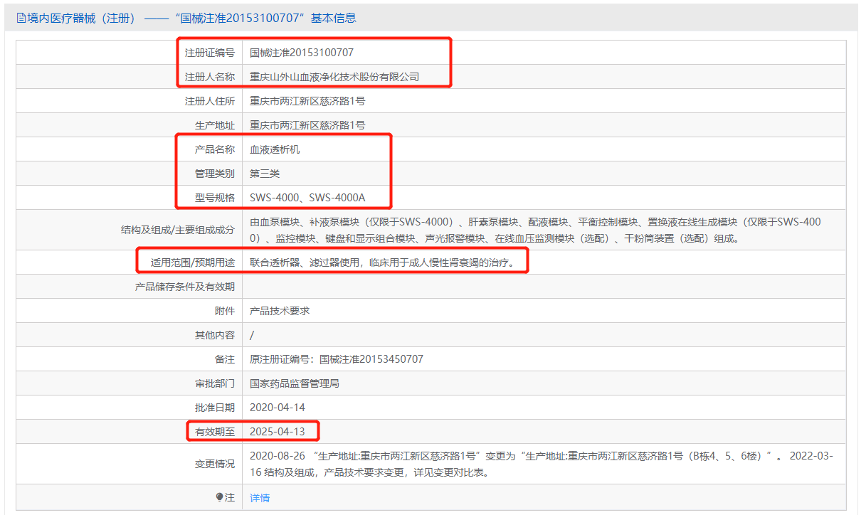
Task: Select the 批准日期 label
Action: pyautogui.click(x=215, y=408)
